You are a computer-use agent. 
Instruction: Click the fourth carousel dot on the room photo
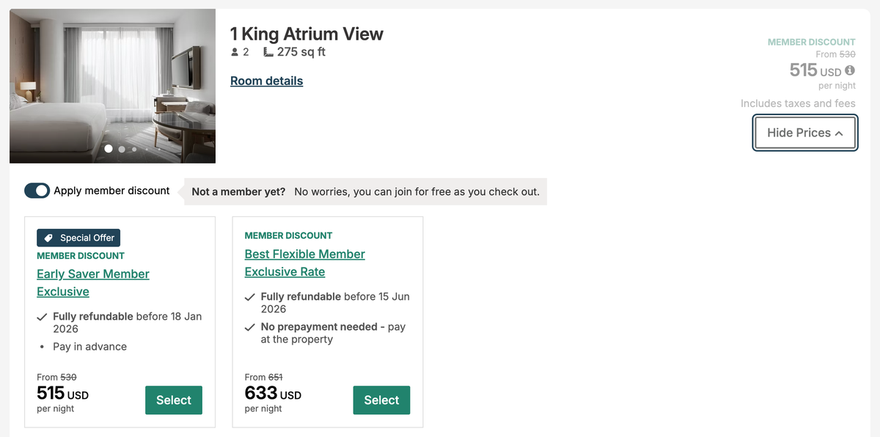pyautogui.click(x=146, y=149)
